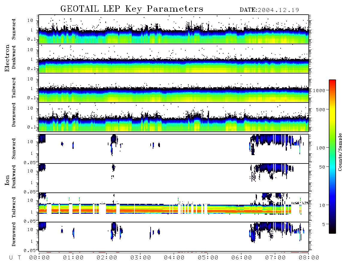342x263 pixels.
Task: Click the "00:00" time axis tick
Action: [x=40, y=258]
